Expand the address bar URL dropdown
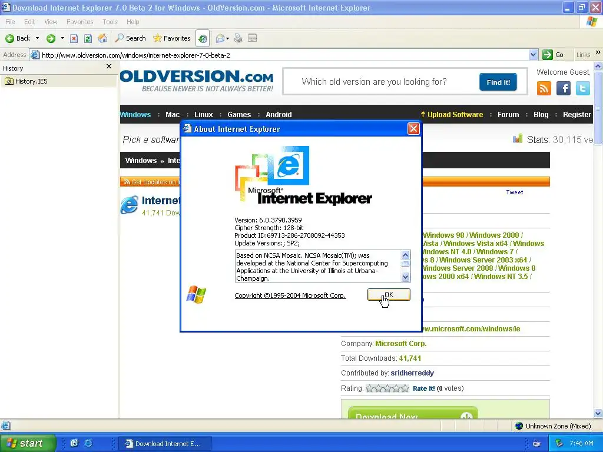The height and width of the screenshot is (452, 603). pyautogui.click(x=533, y=55)
